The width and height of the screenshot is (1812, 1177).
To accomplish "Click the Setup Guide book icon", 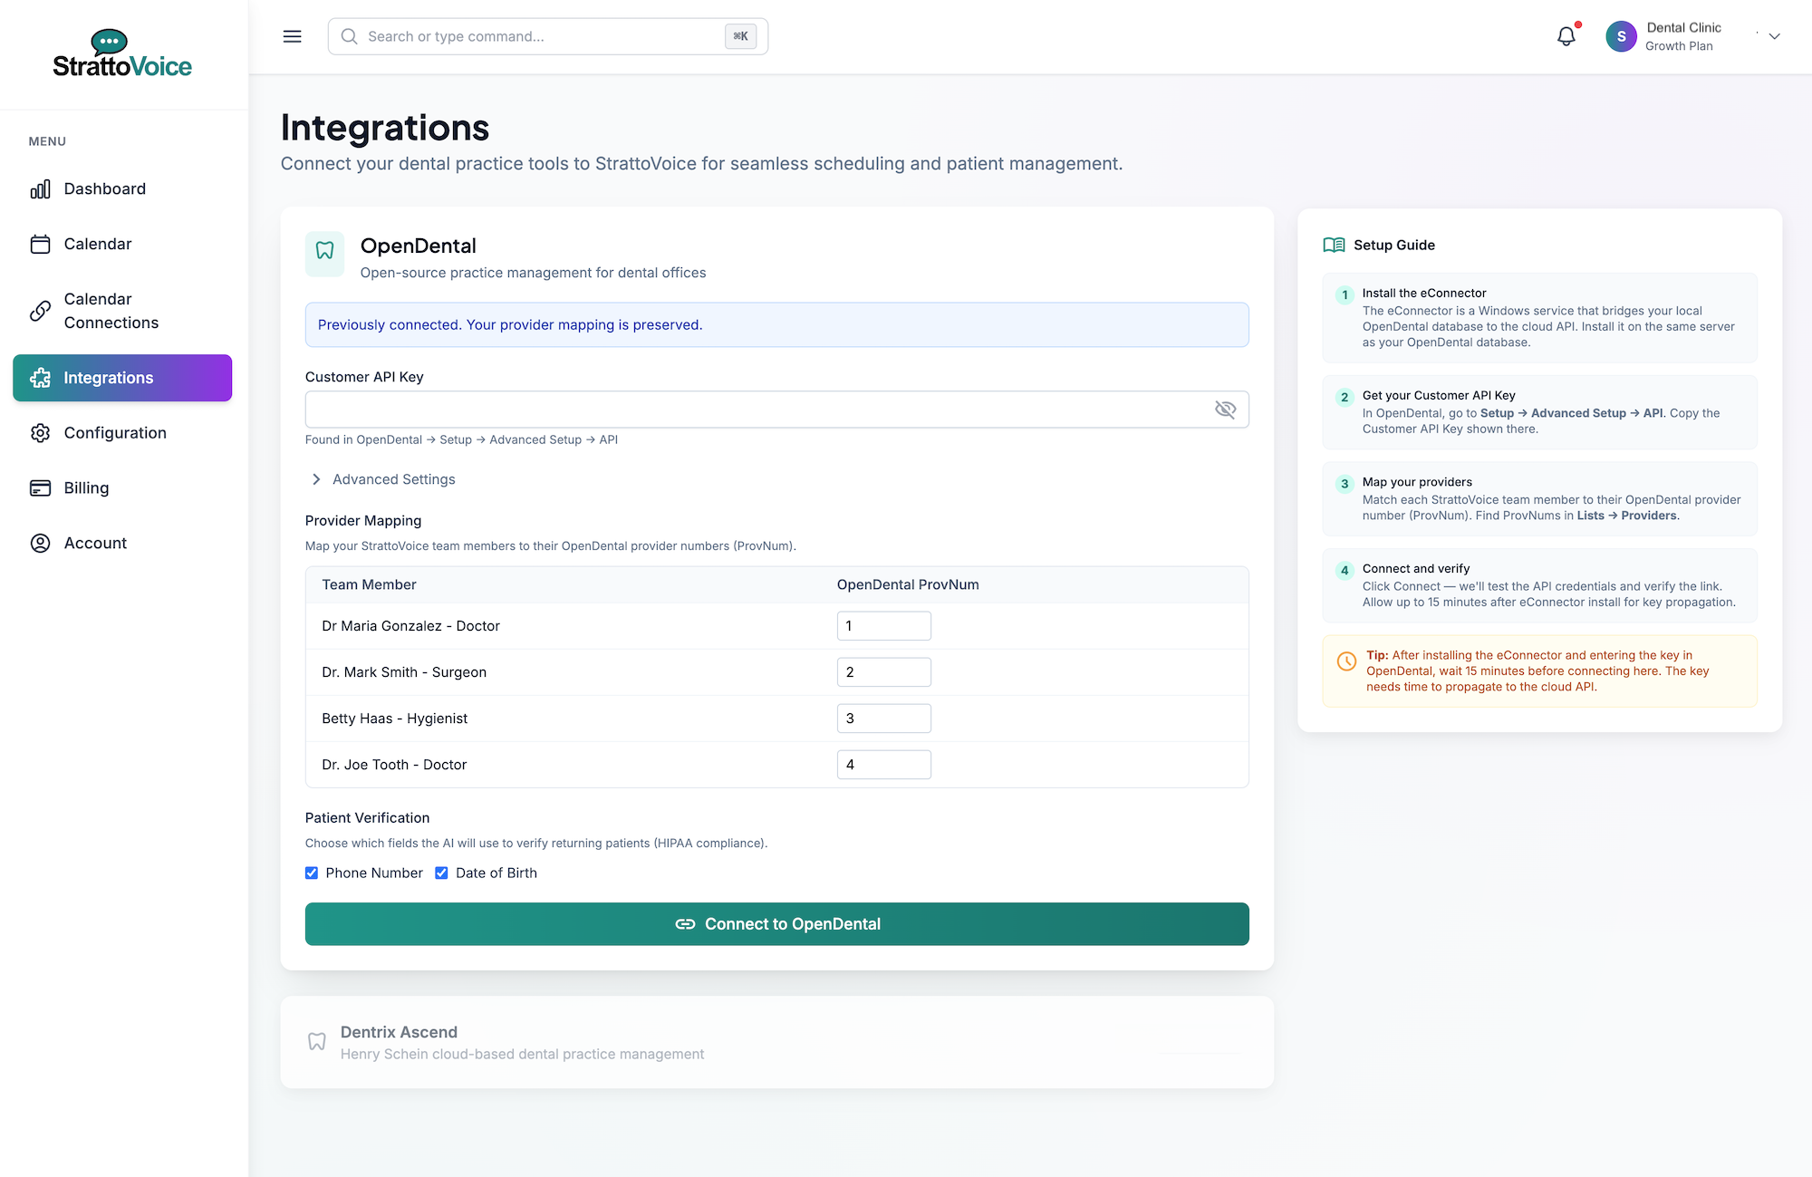I will click(1334, 246).
